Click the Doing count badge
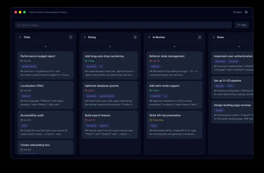 [x=135, y=37]
